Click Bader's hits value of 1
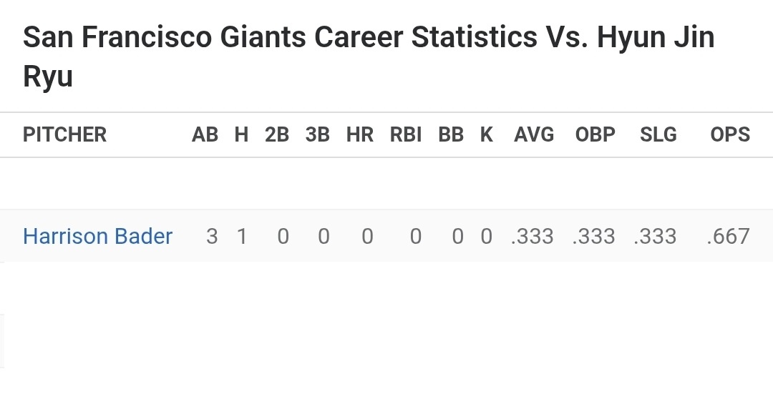 [x=242, y=237]
